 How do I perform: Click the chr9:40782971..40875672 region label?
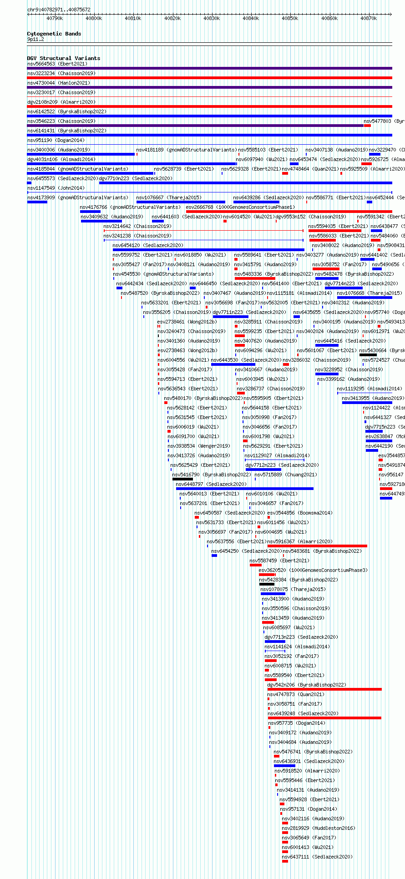(59, 10)
